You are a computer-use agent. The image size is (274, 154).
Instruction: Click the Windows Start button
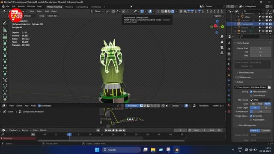click(x=97, y=150)
